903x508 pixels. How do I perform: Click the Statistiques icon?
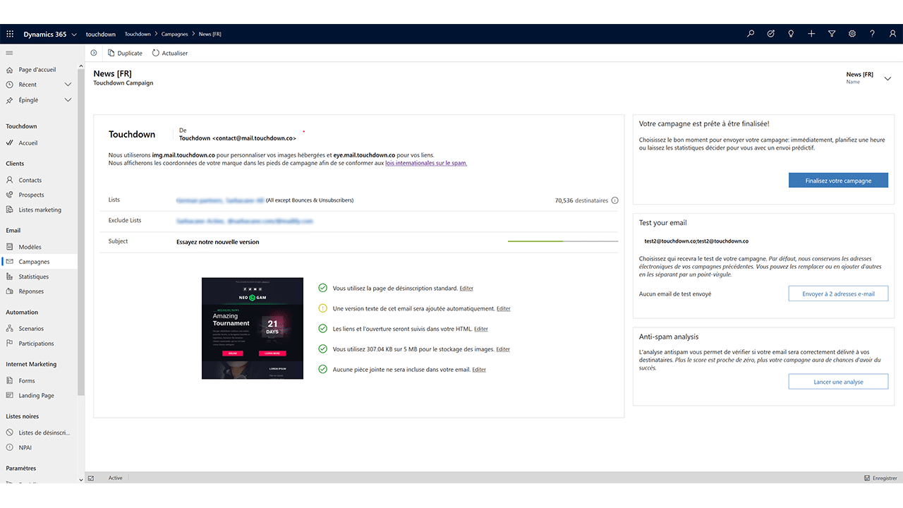(10, 277)
